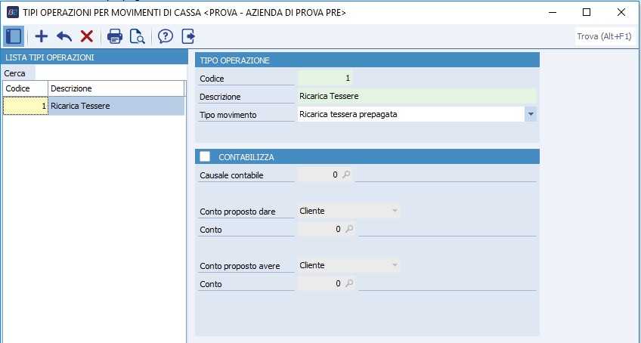
Task: Exit via the door toolbar icon
Action: coord(187,36)
